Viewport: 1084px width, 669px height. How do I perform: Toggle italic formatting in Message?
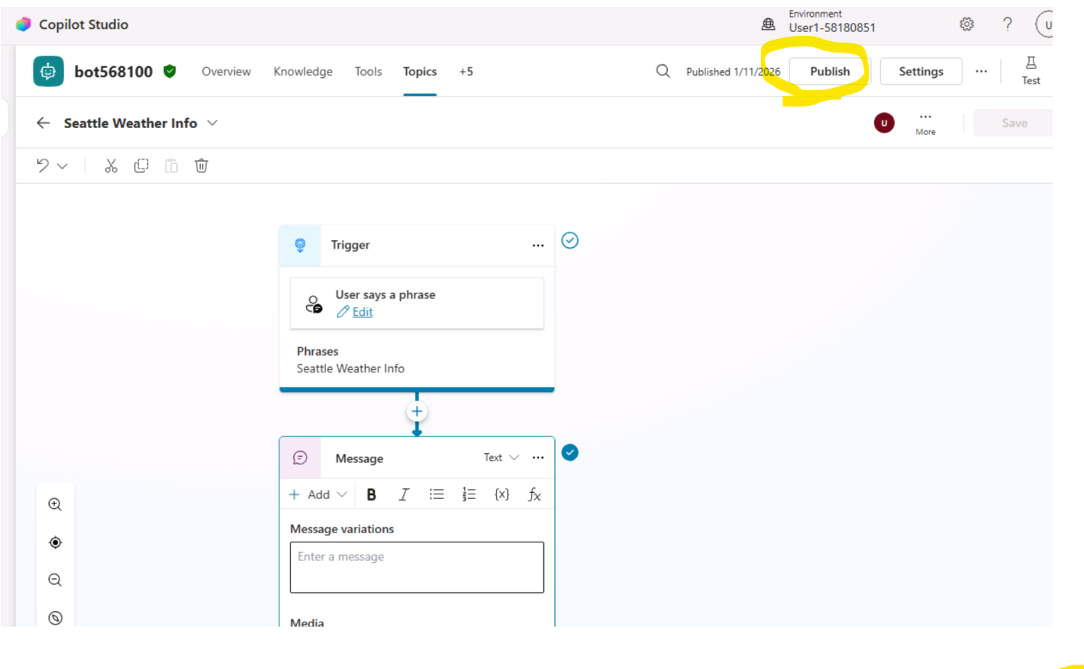[404, 494]
